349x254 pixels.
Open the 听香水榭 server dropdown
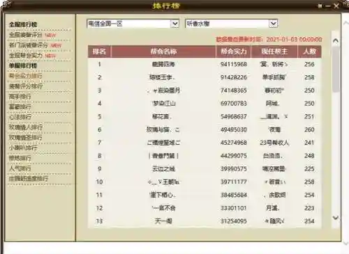tap(232, 24)
